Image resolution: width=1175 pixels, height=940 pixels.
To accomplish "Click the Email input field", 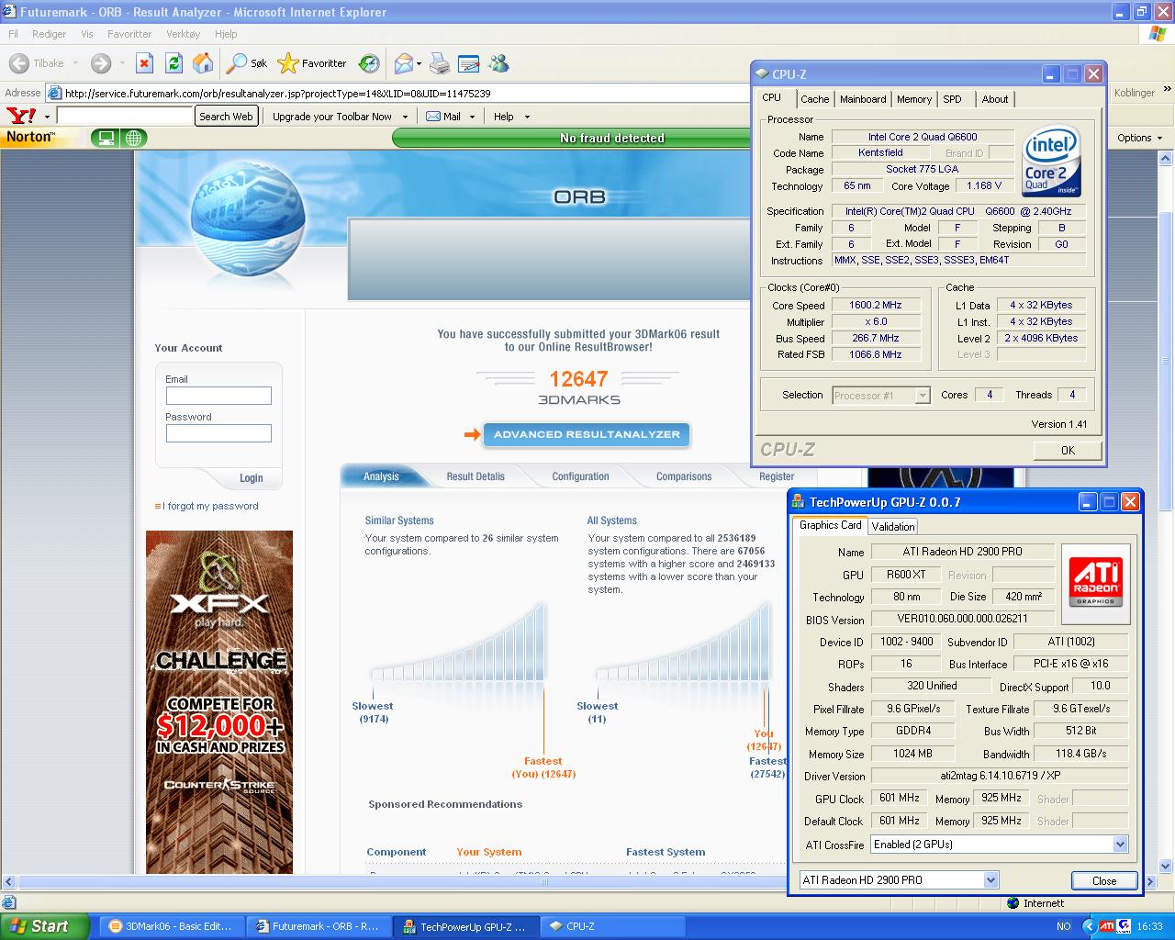I will pos(218,396).
